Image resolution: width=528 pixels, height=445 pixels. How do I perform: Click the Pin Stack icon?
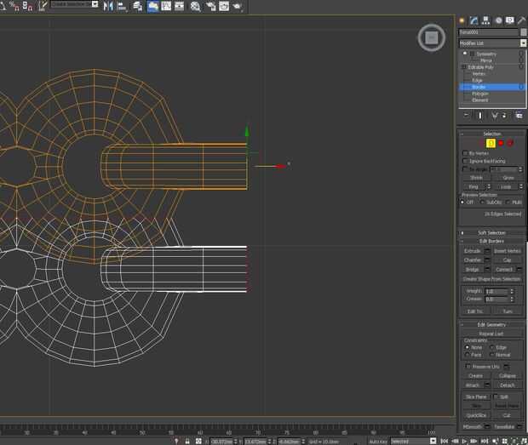point(466,115)
